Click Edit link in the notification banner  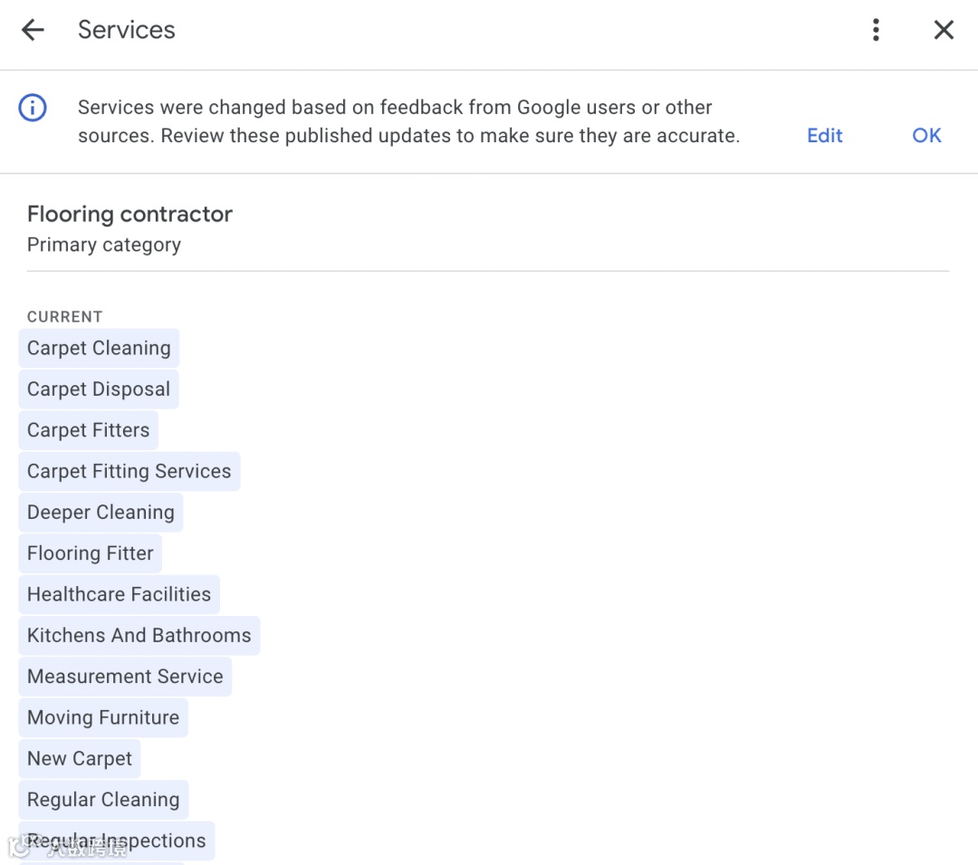(x=824, y=136)
